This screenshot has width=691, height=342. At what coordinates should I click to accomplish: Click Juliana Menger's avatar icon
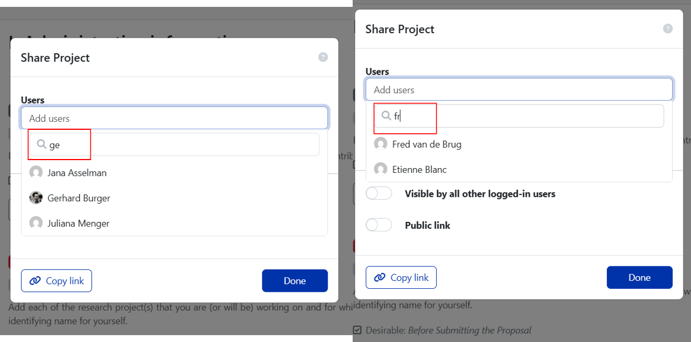(36, 223)
